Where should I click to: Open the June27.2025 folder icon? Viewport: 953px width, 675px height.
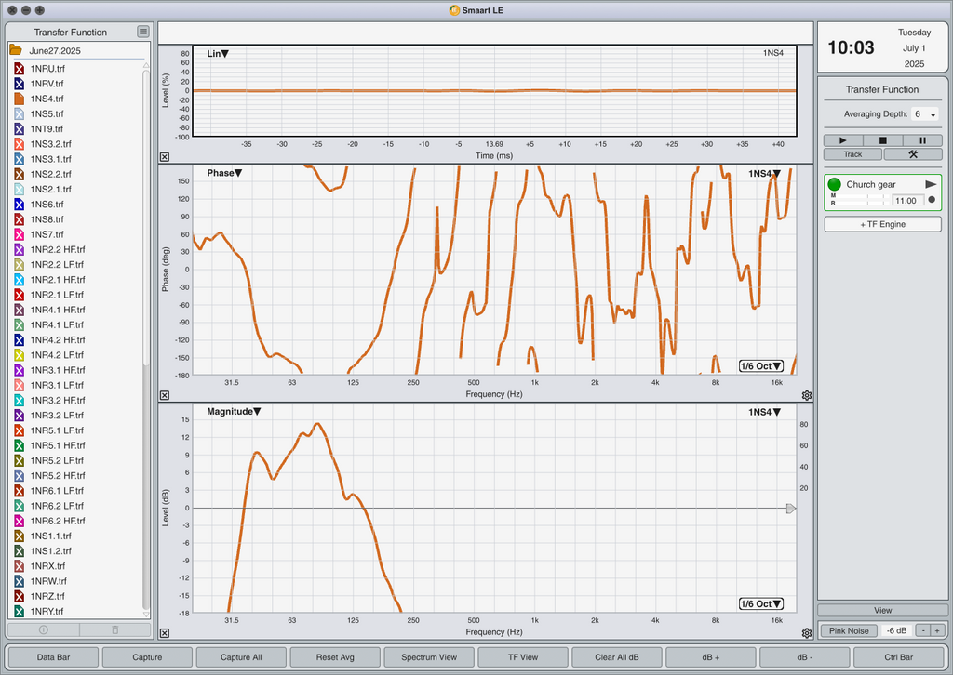(16, 50)
